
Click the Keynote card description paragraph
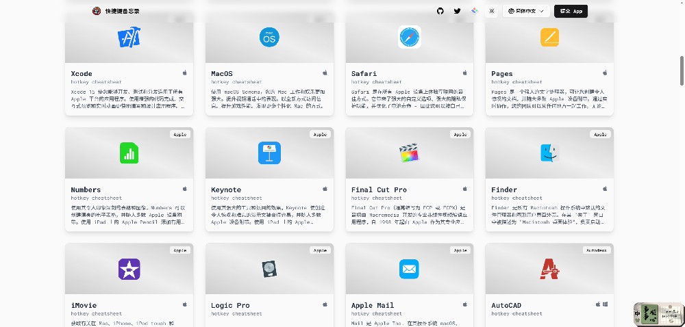[x=269, y=215]
